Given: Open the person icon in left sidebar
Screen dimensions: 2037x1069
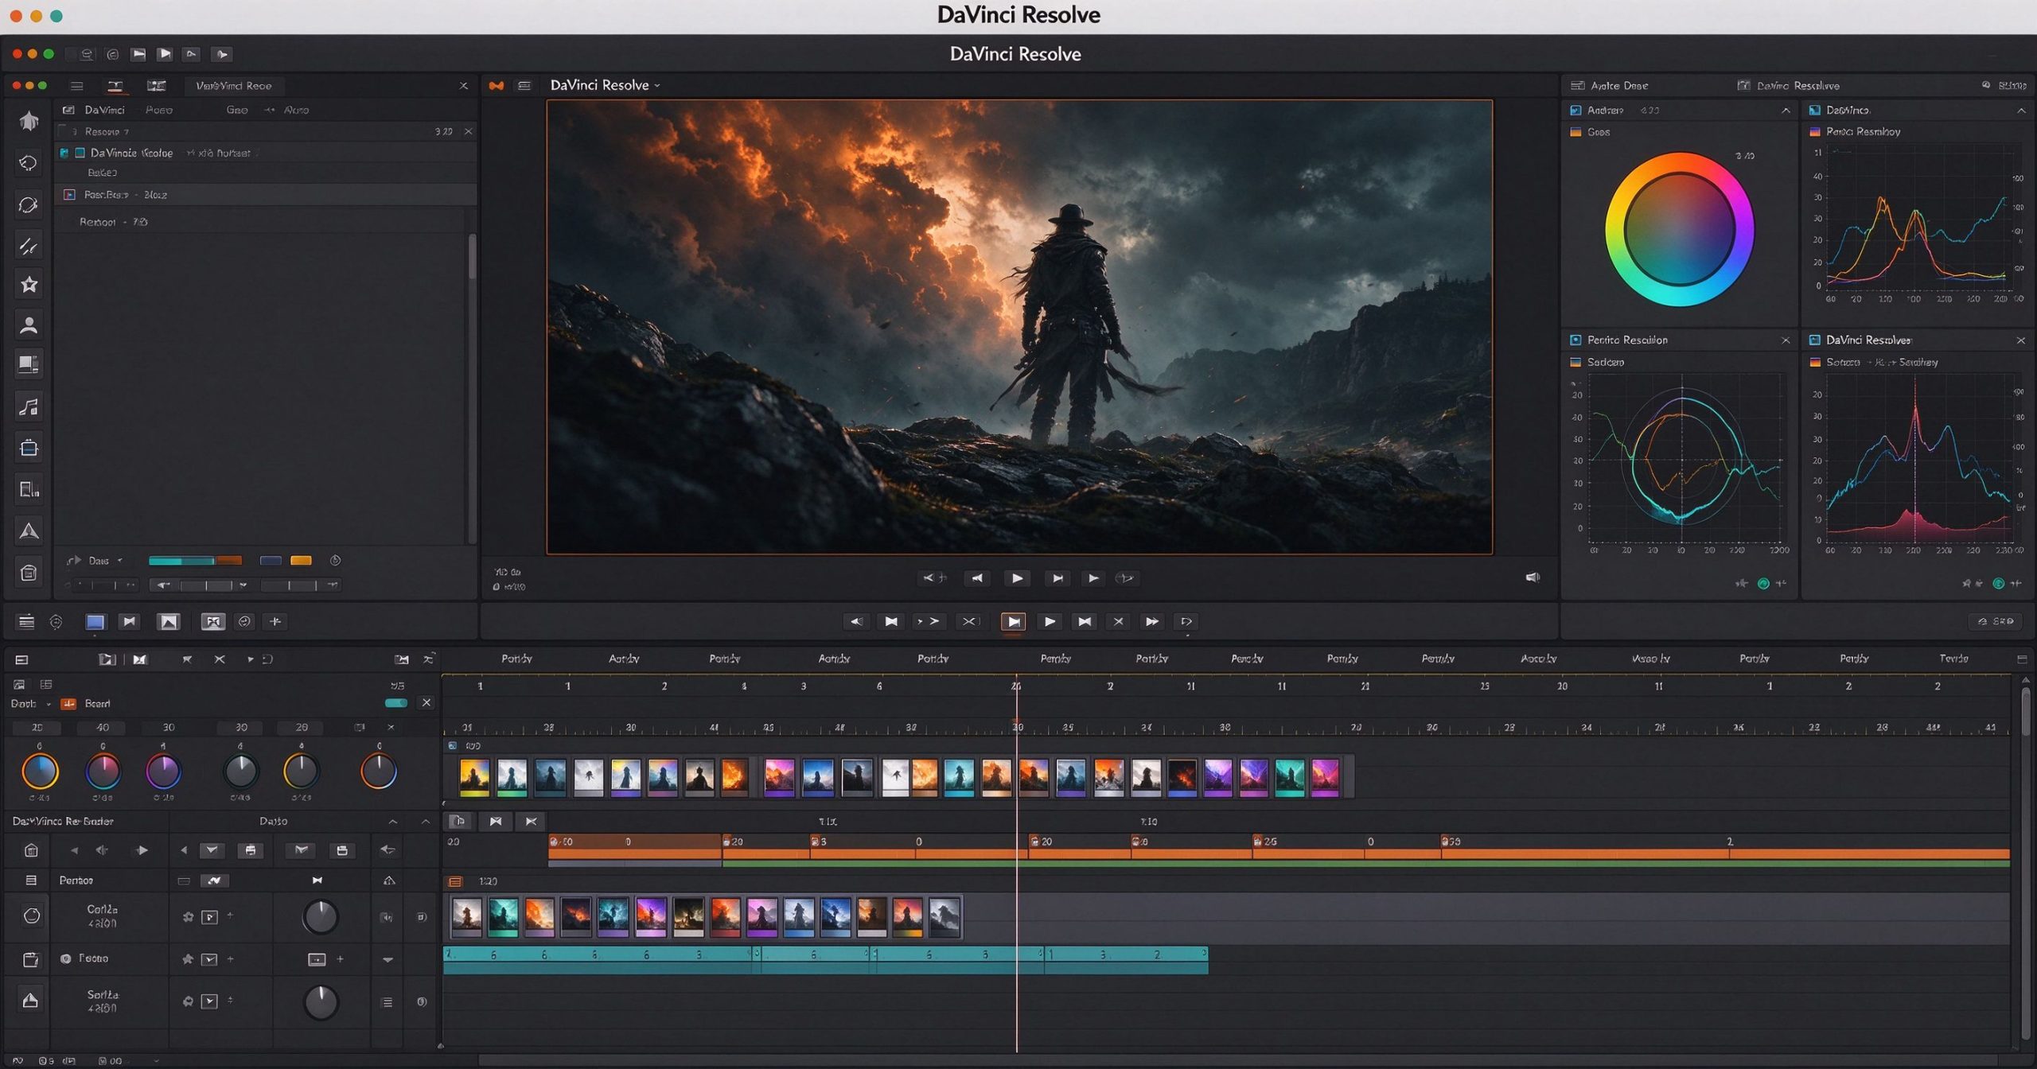Looking at the screenshot, I should 29,325.
